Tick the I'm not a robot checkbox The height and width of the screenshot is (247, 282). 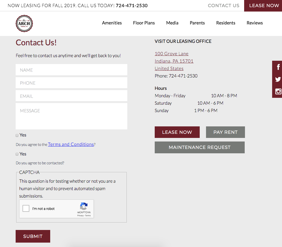point(26,209)
